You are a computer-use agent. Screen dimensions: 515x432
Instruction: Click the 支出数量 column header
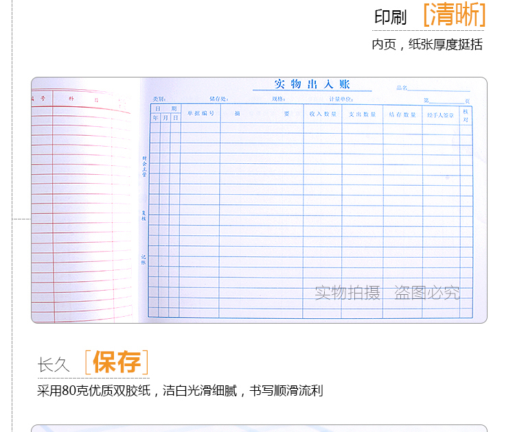[362, 115]
